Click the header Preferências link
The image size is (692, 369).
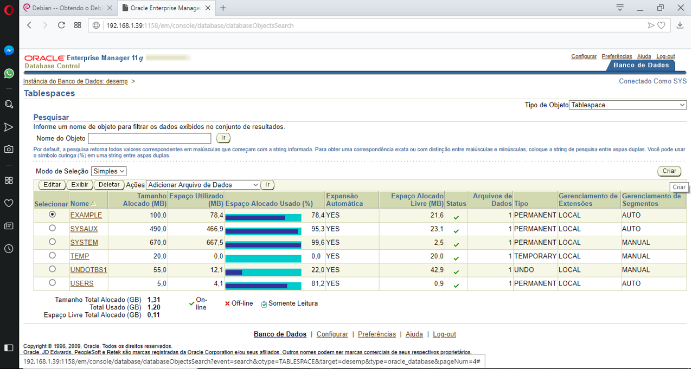tap(617, 56)
